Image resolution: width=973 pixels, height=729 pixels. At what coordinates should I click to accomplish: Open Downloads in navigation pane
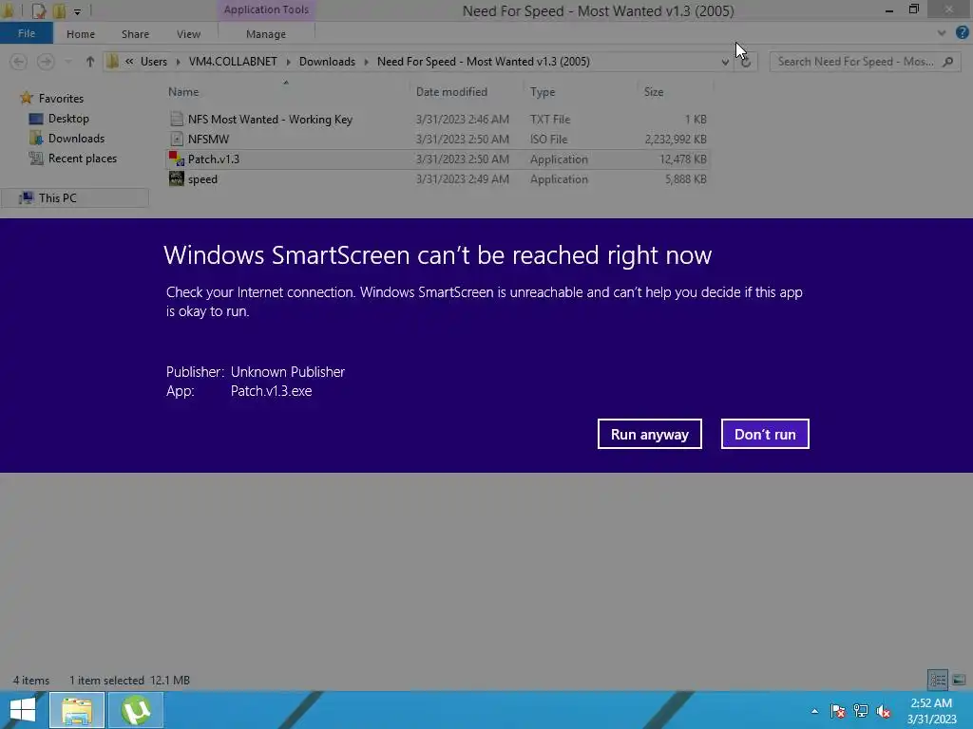click(x=76, y=139)
